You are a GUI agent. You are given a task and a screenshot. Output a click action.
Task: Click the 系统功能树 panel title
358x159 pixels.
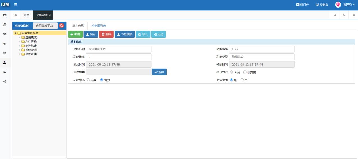[22, 26]
